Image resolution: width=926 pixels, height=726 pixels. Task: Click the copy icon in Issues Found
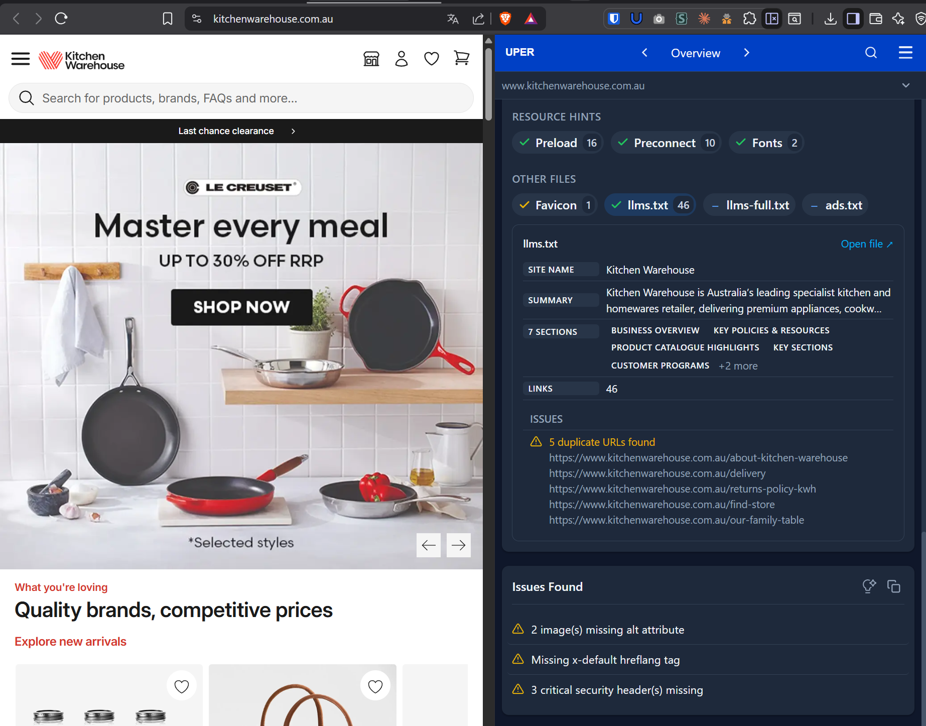coord(894,586)
